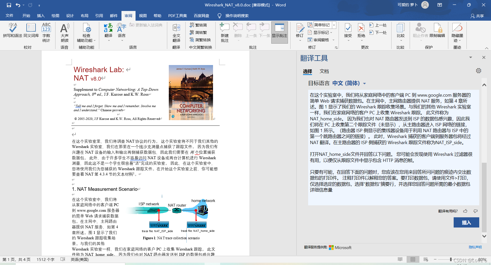This screenshot has width=491, height=265.
Task: Open Language (语言) settings button
Action: 122,33
